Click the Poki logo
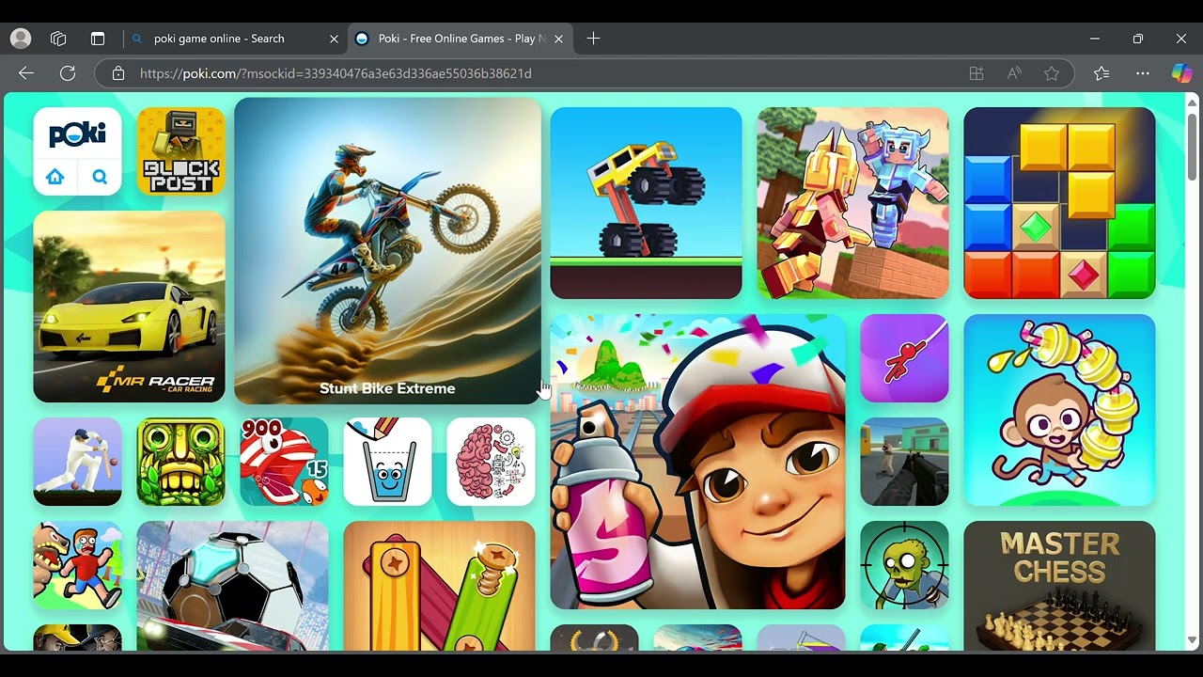The width and height of the screenshot is (1203, 677). [x=77, y=135]
